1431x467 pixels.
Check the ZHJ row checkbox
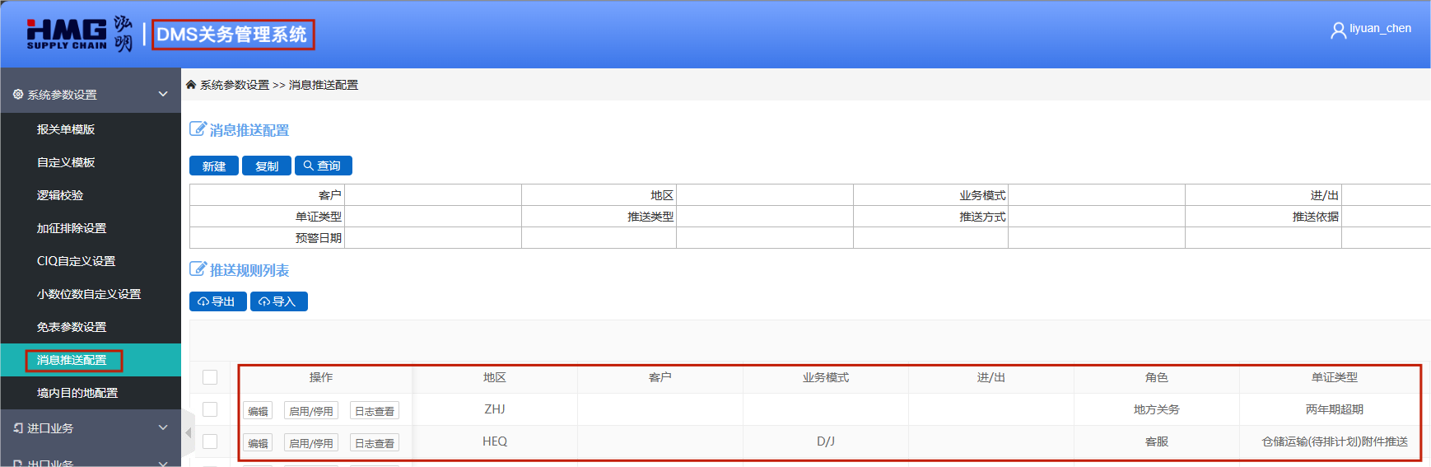210,409
